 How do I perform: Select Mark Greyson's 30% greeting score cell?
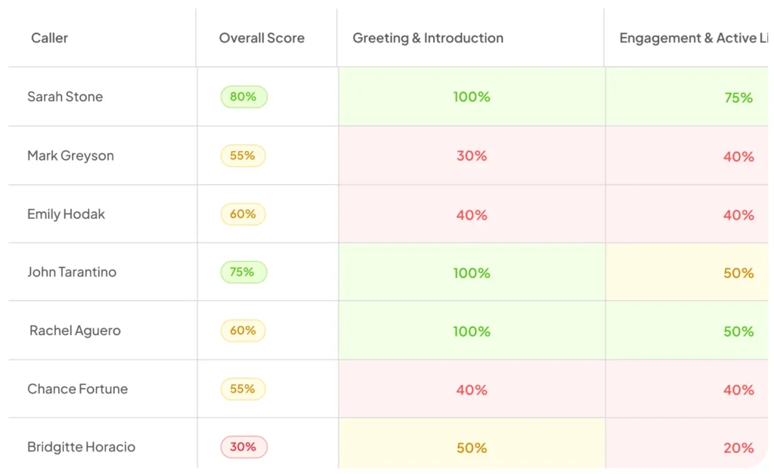click(x=472, y=155)
